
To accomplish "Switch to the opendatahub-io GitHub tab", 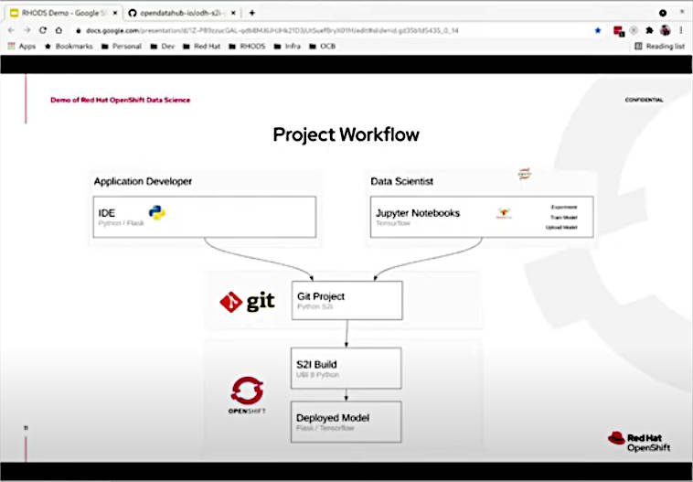I will coord(183,13).
